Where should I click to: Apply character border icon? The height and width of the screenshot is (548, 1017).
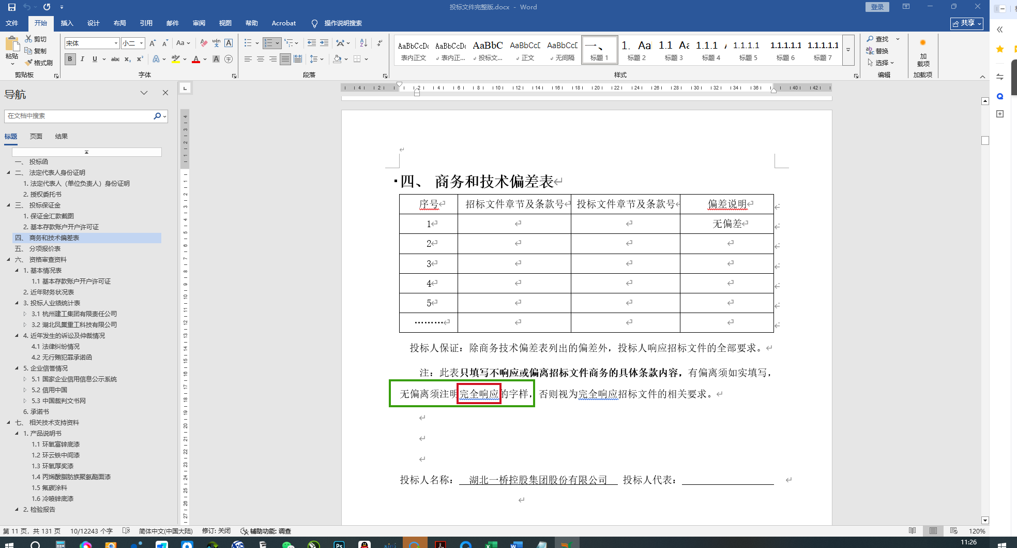tap(229, 43)
